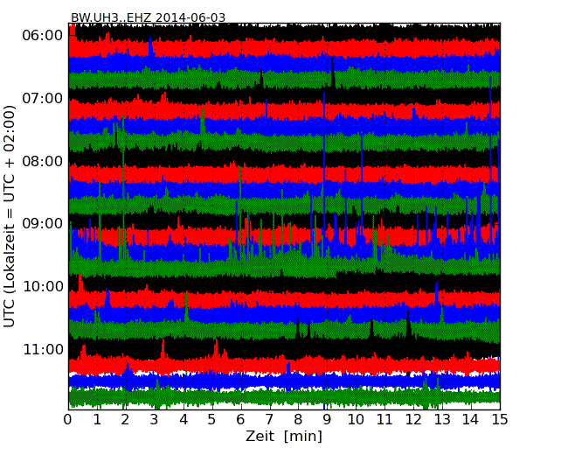The width and height of the screenshot is (568, 455).
Task: Click the UTC (Lokalzeit = UTC + 02:00) axis label
Action: [10, 216]
